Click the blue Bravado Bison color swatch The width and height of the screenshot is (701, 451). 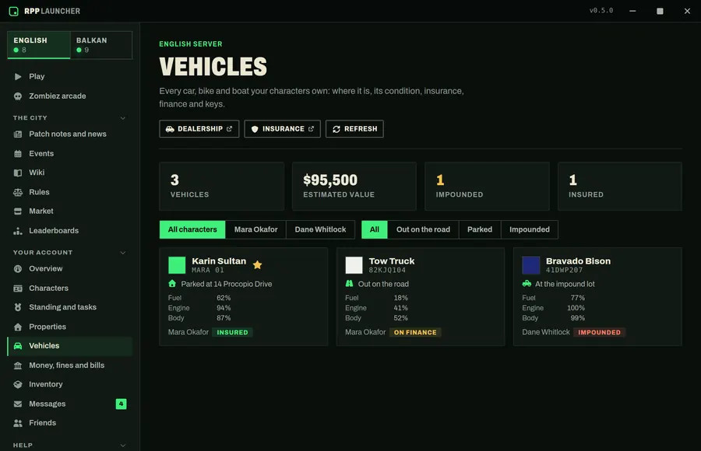[530, 265]
